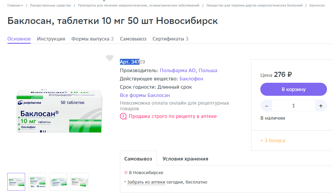Click the + 3 бонуса text
The width and height of the screenshot is (332, 193).
(273, 141)
